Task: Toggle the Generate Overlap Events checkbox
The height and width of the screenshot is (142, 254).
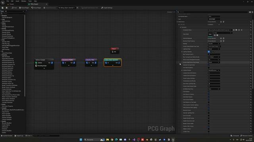Action: (209, 65)
